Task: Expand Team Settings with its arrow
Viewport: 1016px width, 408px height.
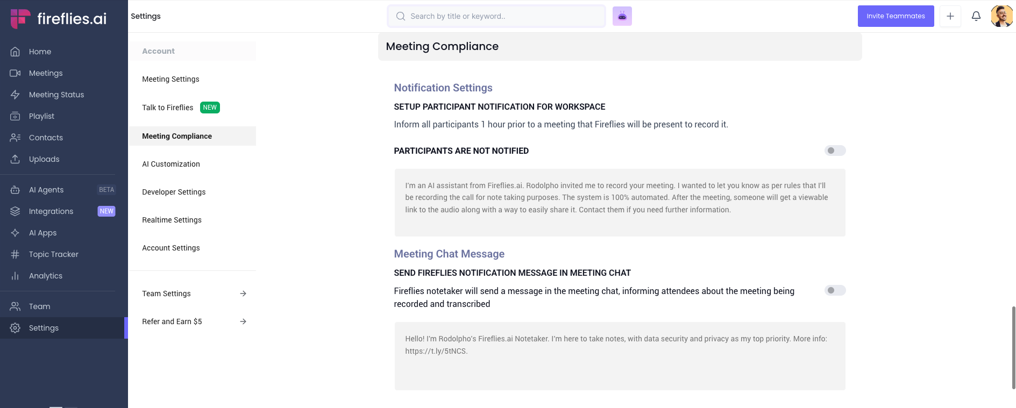Action: click(243, 294)
